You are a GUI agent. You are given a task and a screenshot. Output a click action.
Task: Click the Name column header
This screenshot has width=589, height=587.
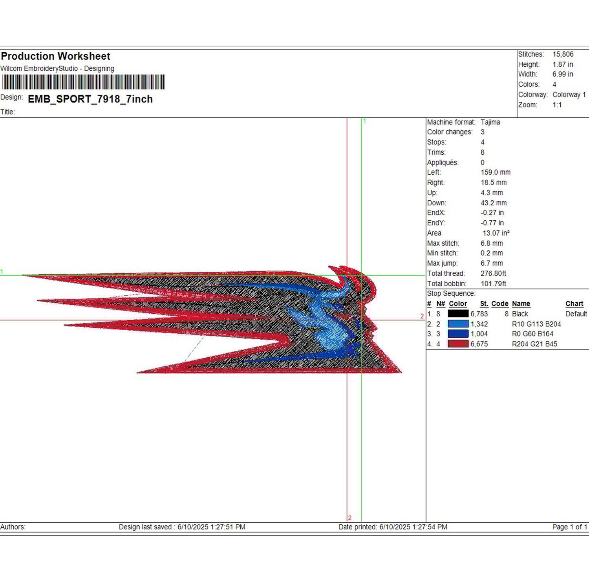(x=521, y=304)
